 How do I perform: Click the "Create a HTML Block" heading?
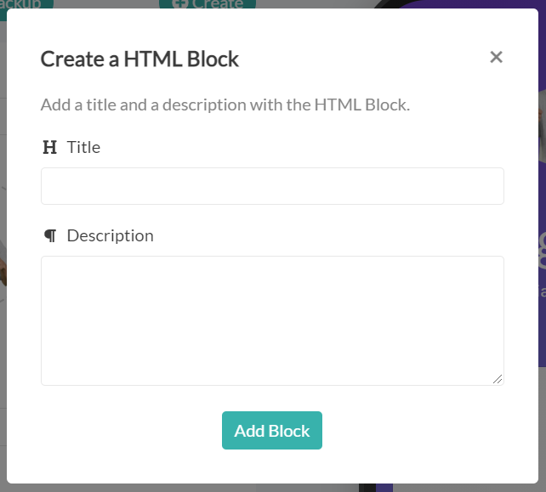[x=139, y=59]
